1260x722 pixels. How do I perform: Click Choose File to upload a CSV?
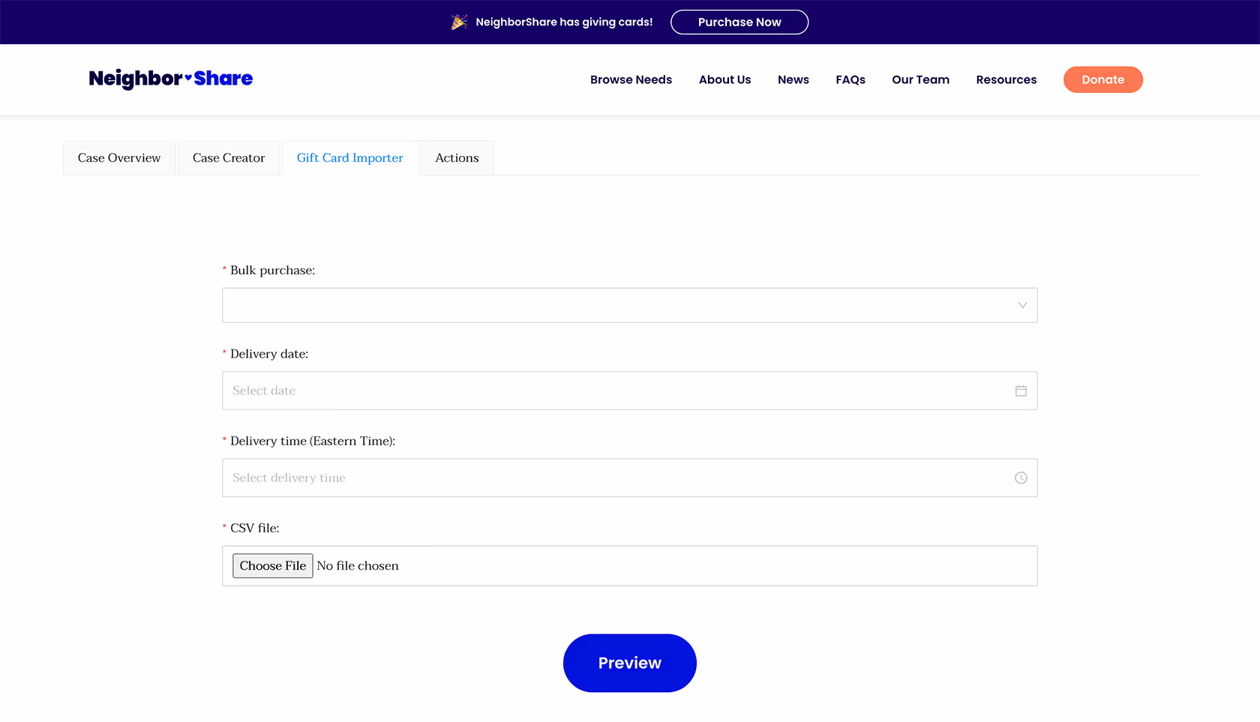coord(272,565)
